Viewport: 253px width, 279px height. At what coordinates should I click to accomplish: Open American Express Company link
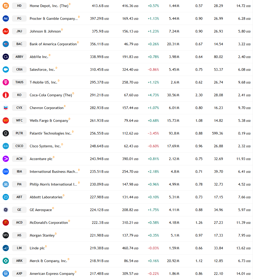pyautogui.click(x=52, y=274)
